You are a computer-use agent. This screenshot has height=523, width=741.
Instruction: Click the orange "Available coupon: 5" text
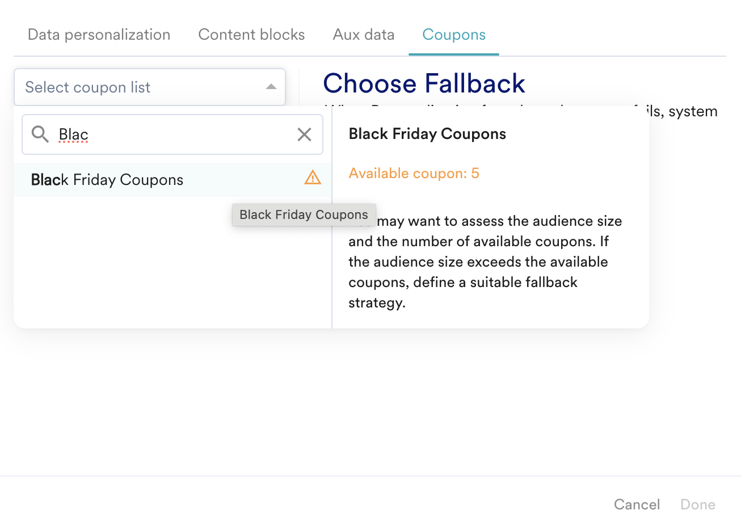pos(414,173)
